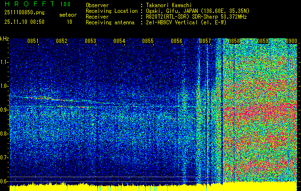Image resolution: width=301 pixels, height=191 pixels.
Task: Click the 0855 time marker
Action: point(148,41)
